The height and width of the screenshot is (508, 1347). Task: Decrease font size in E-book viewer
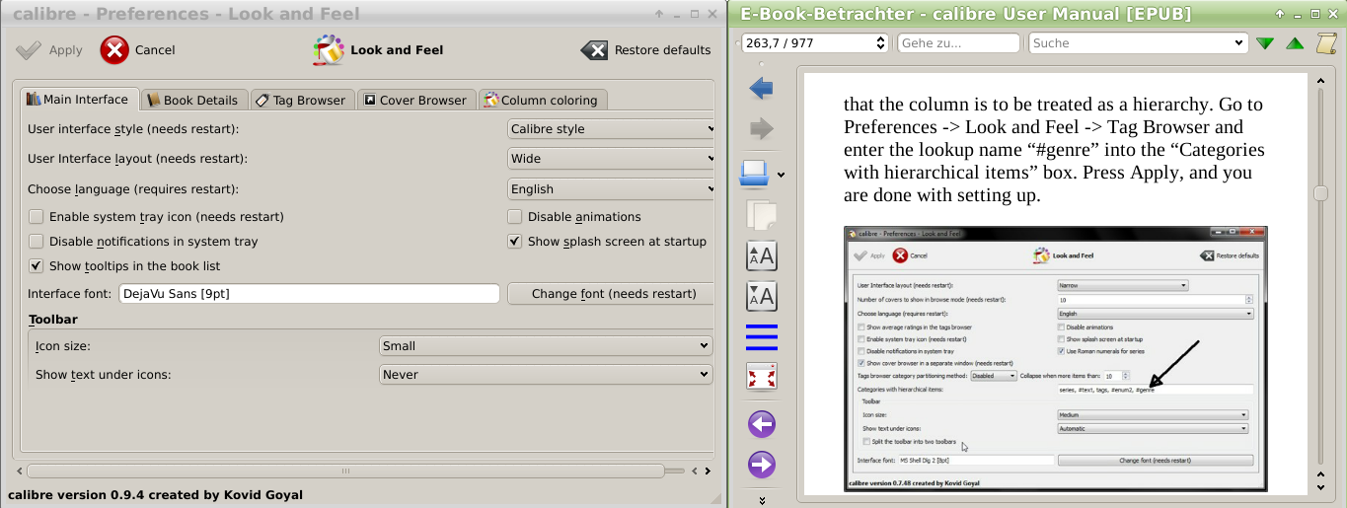click(x=761, y=296)
